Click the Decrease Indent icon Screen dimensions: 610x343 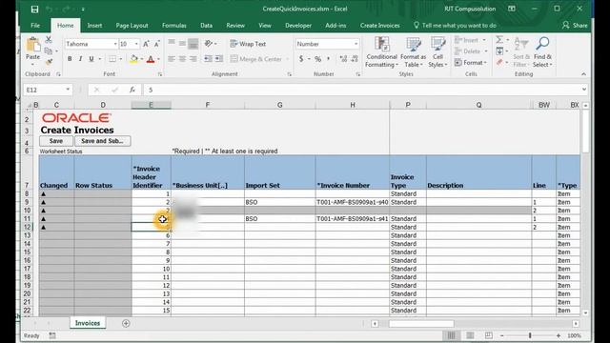click(x=208, y=59)
